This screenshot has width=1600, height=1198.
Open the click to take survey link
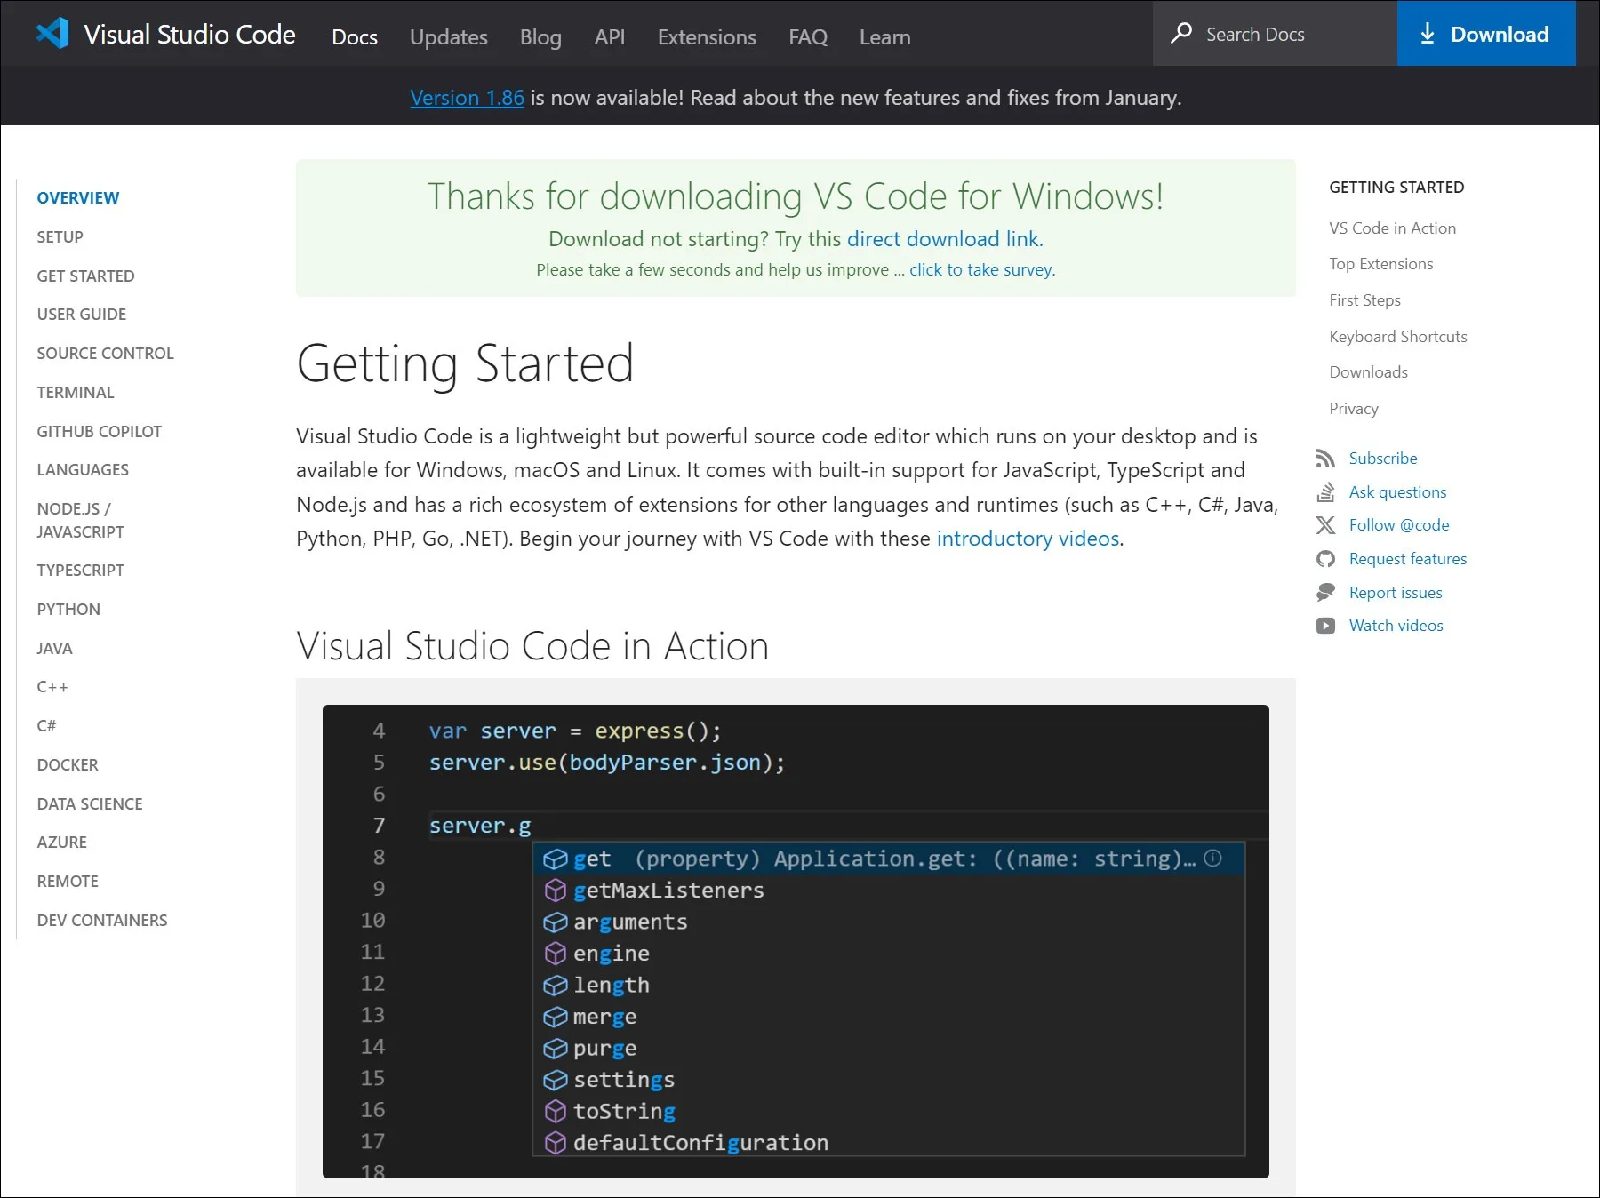click(981, 269)
